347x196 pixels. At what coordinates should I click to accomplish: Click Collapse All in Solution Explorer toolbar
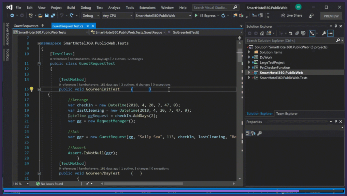297,33
